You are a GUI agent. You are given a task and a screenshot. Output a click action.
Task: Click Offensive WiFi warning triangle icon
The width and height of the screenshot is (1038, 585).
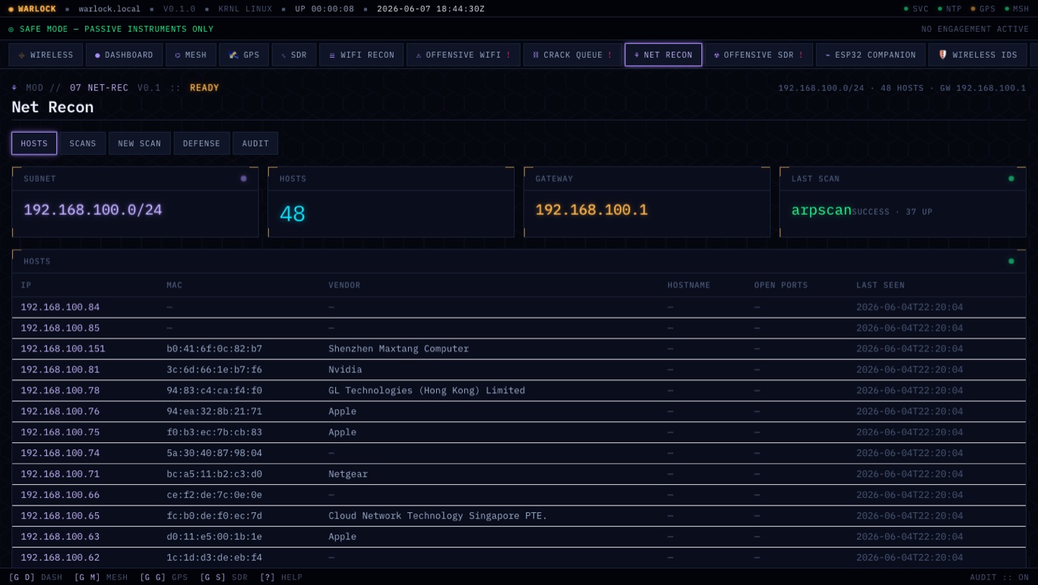click(419, 55)
